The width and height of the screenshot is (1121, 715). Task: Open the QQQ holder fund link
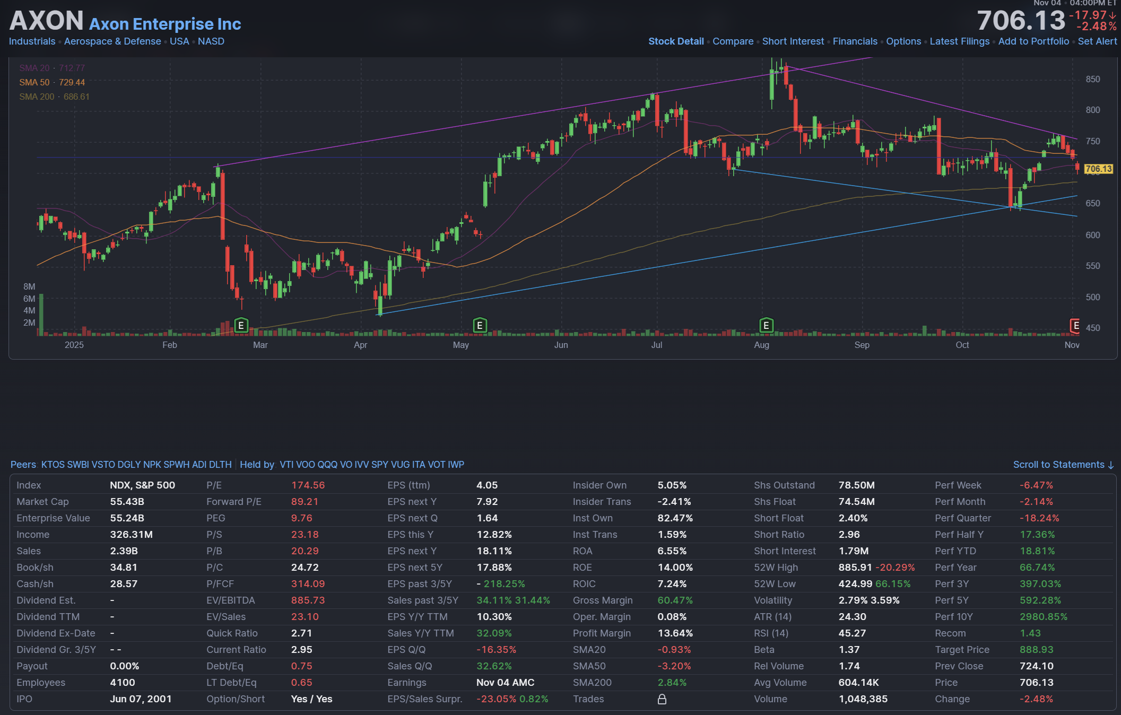[327, 465]
